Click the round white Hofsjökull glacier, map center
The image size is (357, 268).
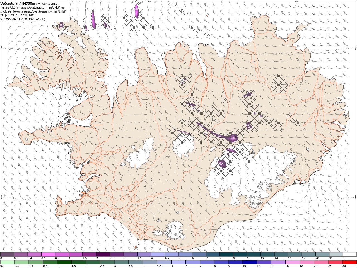tap(184, 145)
